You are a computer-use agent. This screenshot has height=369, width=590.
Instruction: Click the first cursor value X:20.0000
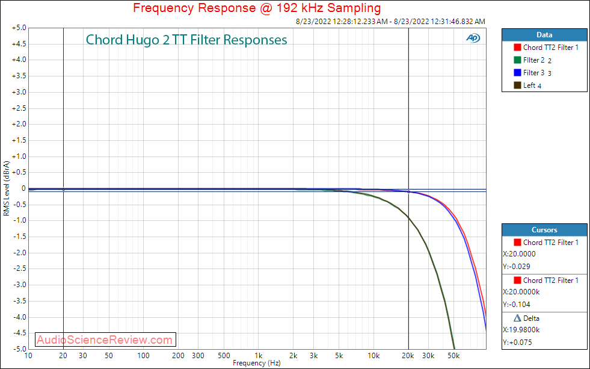[519, 254]
